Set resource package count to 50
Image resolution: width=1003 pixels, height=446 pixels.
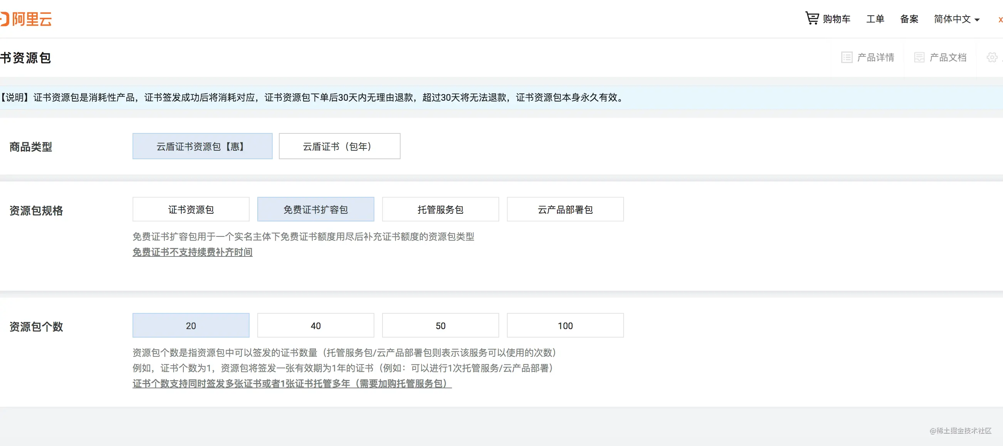coord(440,326)
